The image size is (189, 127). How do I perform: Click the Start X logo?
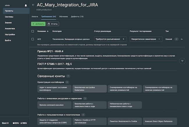pos(5,123)
